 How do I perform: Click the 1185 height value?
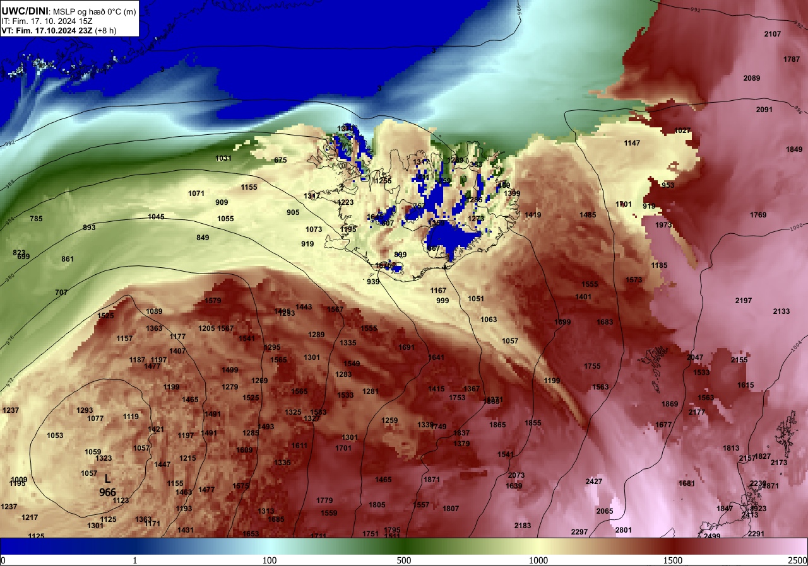[659, 265]
